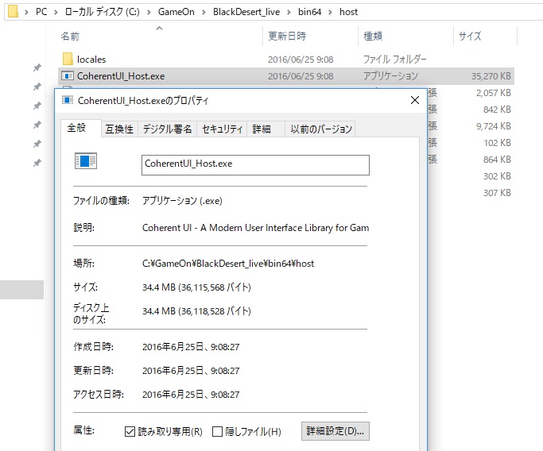Click the 9,724 KB size entry
Image resolution: width=543 pixels, height=451 pixels.
tap(494, 126)
